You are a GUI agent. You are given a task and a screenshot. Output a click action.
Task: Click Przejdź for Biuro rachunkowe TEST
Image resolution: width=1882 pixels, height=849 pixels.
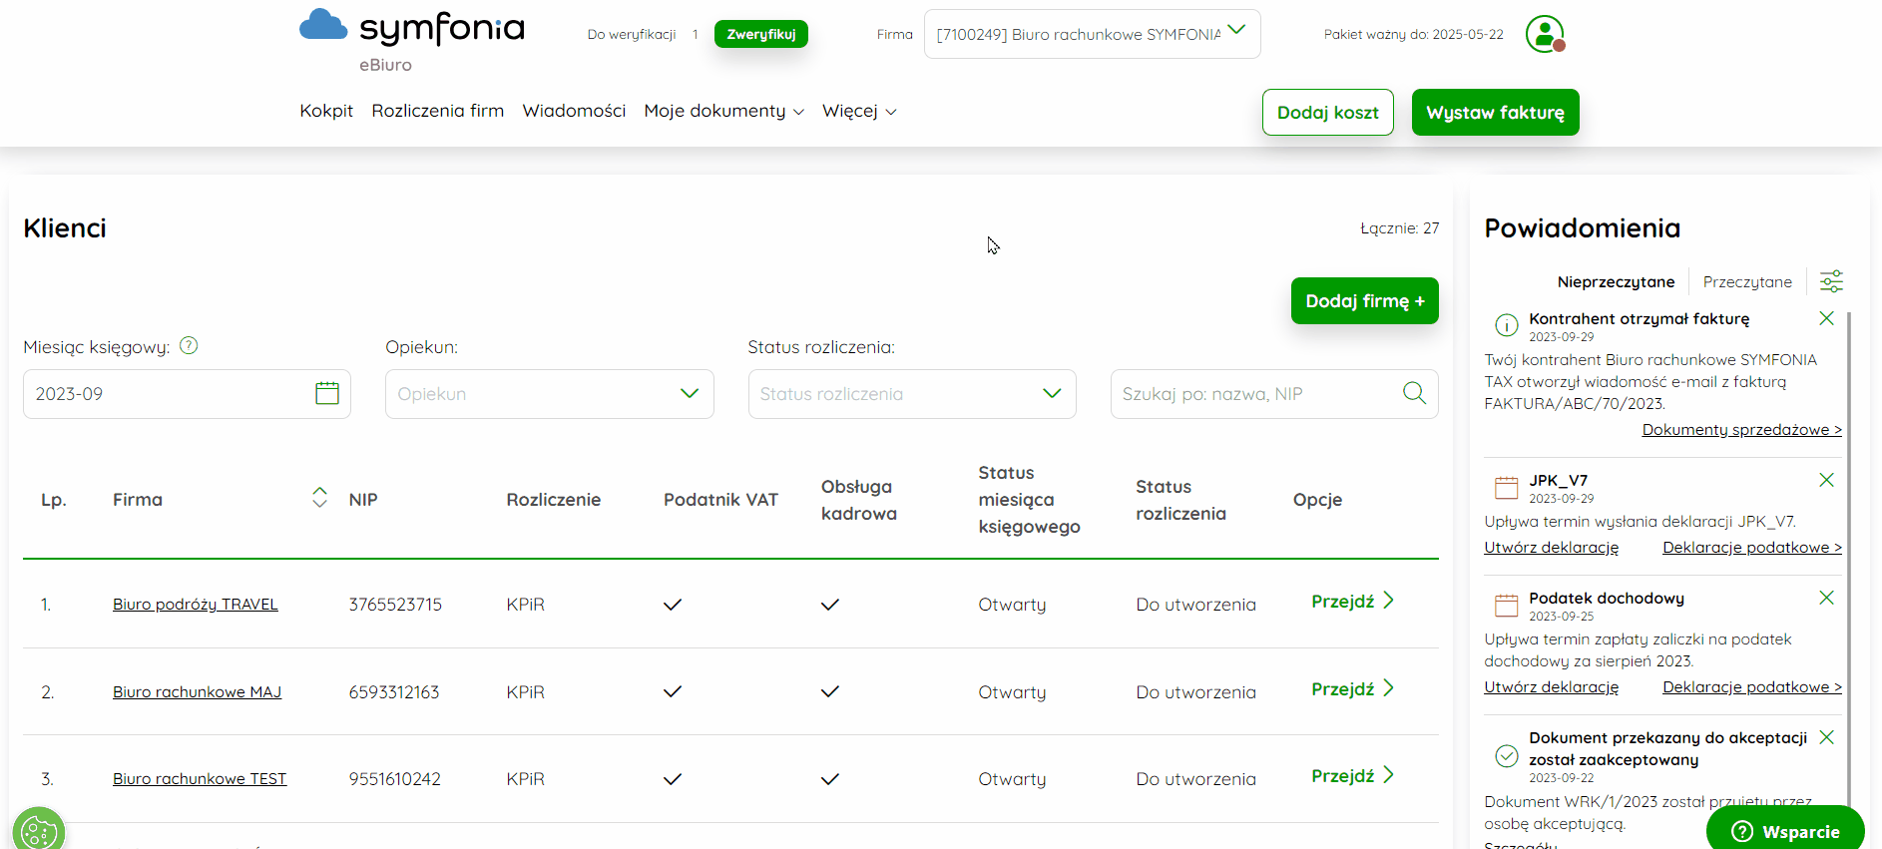tap(1353, 776)
